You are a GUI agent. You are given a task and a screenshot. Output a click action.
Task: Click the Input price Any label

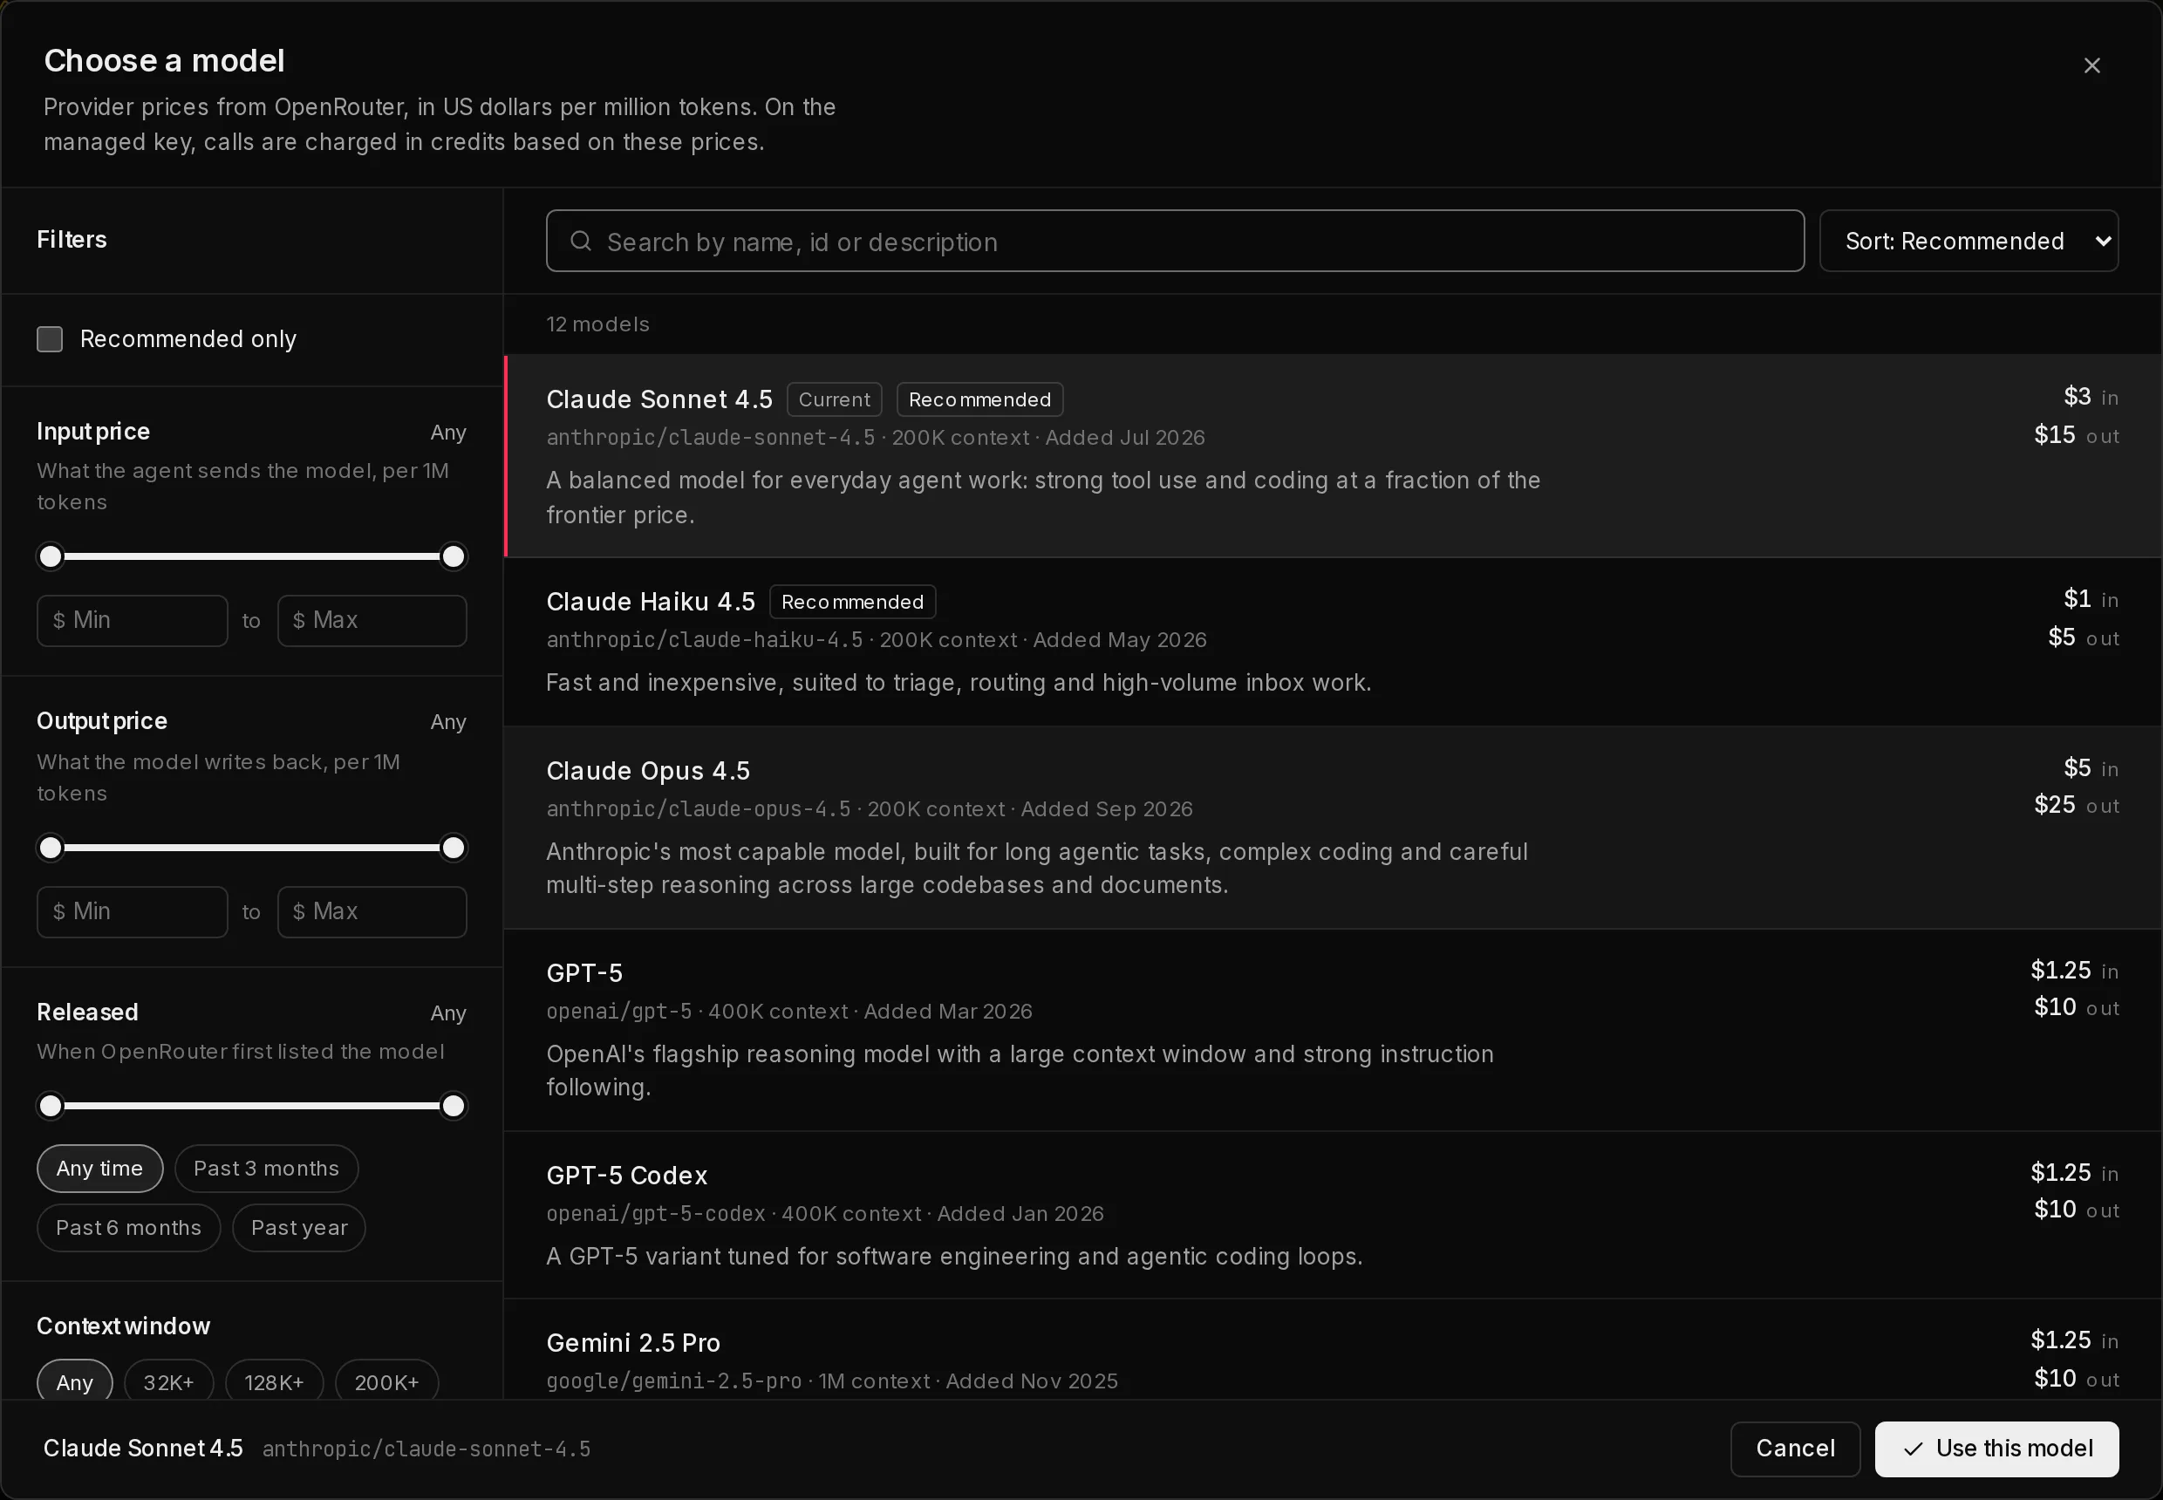(x=448, y=433)
